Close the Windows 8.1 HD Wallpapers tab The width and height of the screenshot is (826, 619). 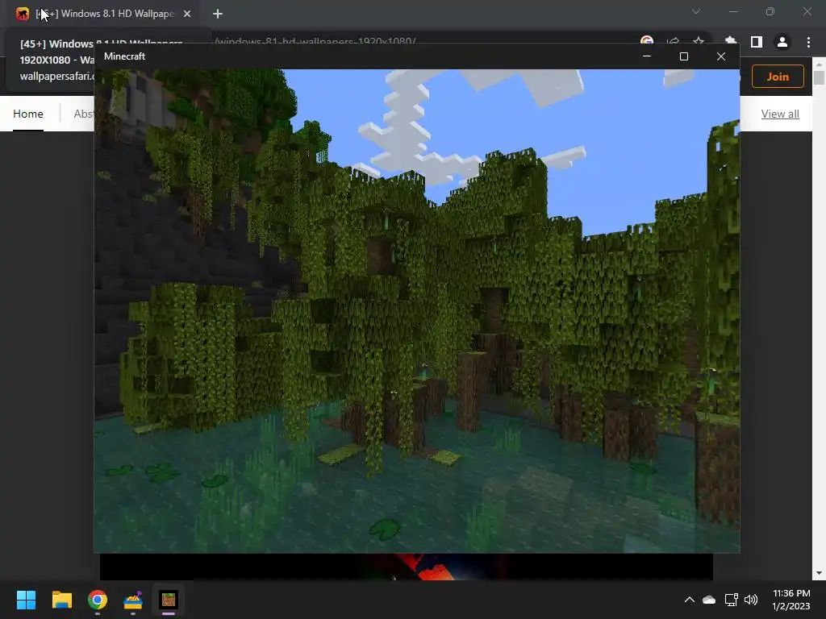[x=187, y=14]
